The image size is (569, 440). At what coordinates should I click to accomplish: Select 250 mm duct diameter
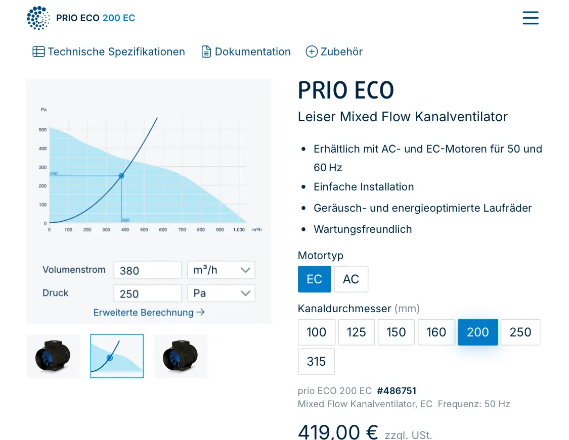coord(520,332)
